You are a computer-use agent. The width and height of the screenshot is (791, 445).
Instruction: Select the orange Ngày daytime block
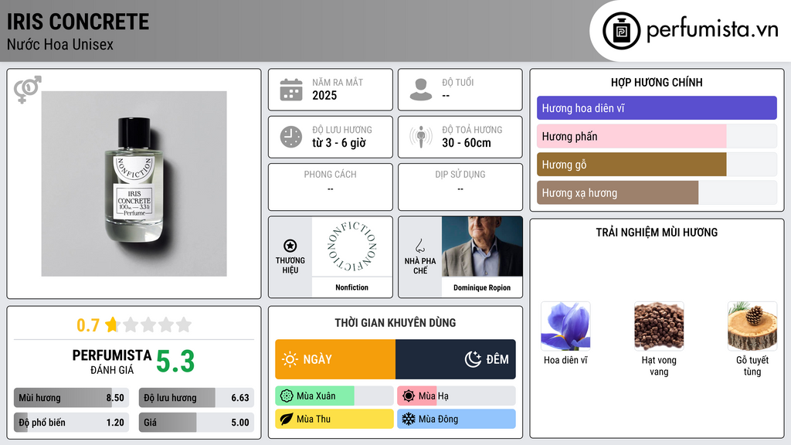[335, 359]
